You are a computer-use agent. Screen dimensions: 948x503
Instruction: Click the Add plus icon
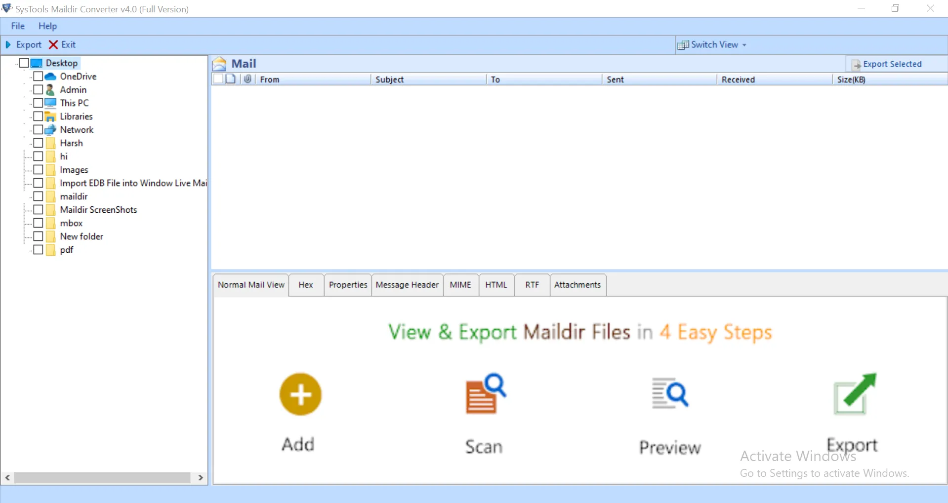coord(300,394)
